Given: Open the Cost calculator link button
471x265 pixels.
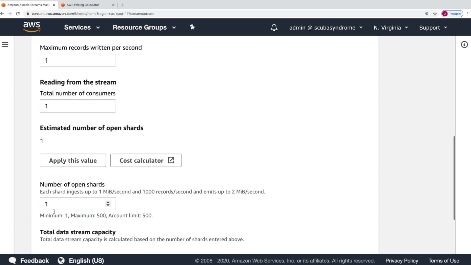Looking at the screenshot, I should click(x=146, y=160).
